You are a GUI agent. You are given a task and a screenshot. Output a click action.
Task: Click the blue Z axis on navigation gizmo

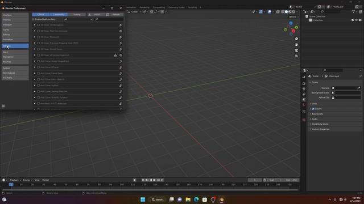pos(291,23)
